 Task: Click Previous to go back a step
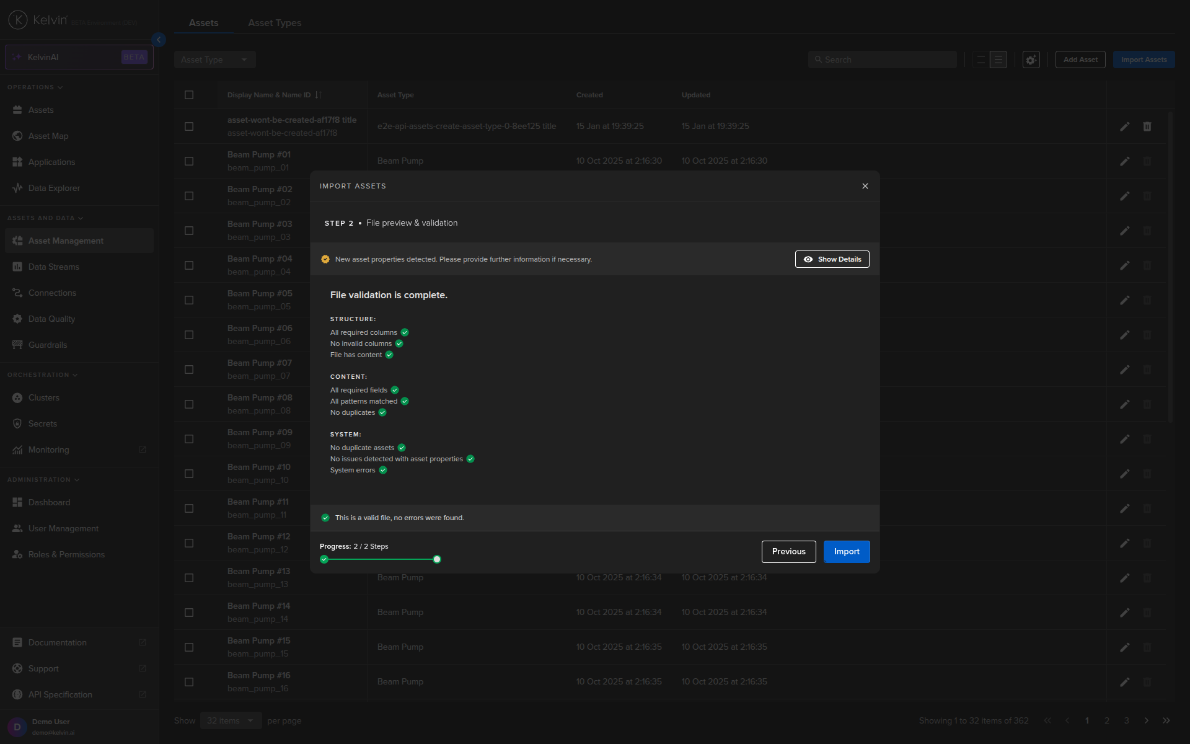(788, 551)
